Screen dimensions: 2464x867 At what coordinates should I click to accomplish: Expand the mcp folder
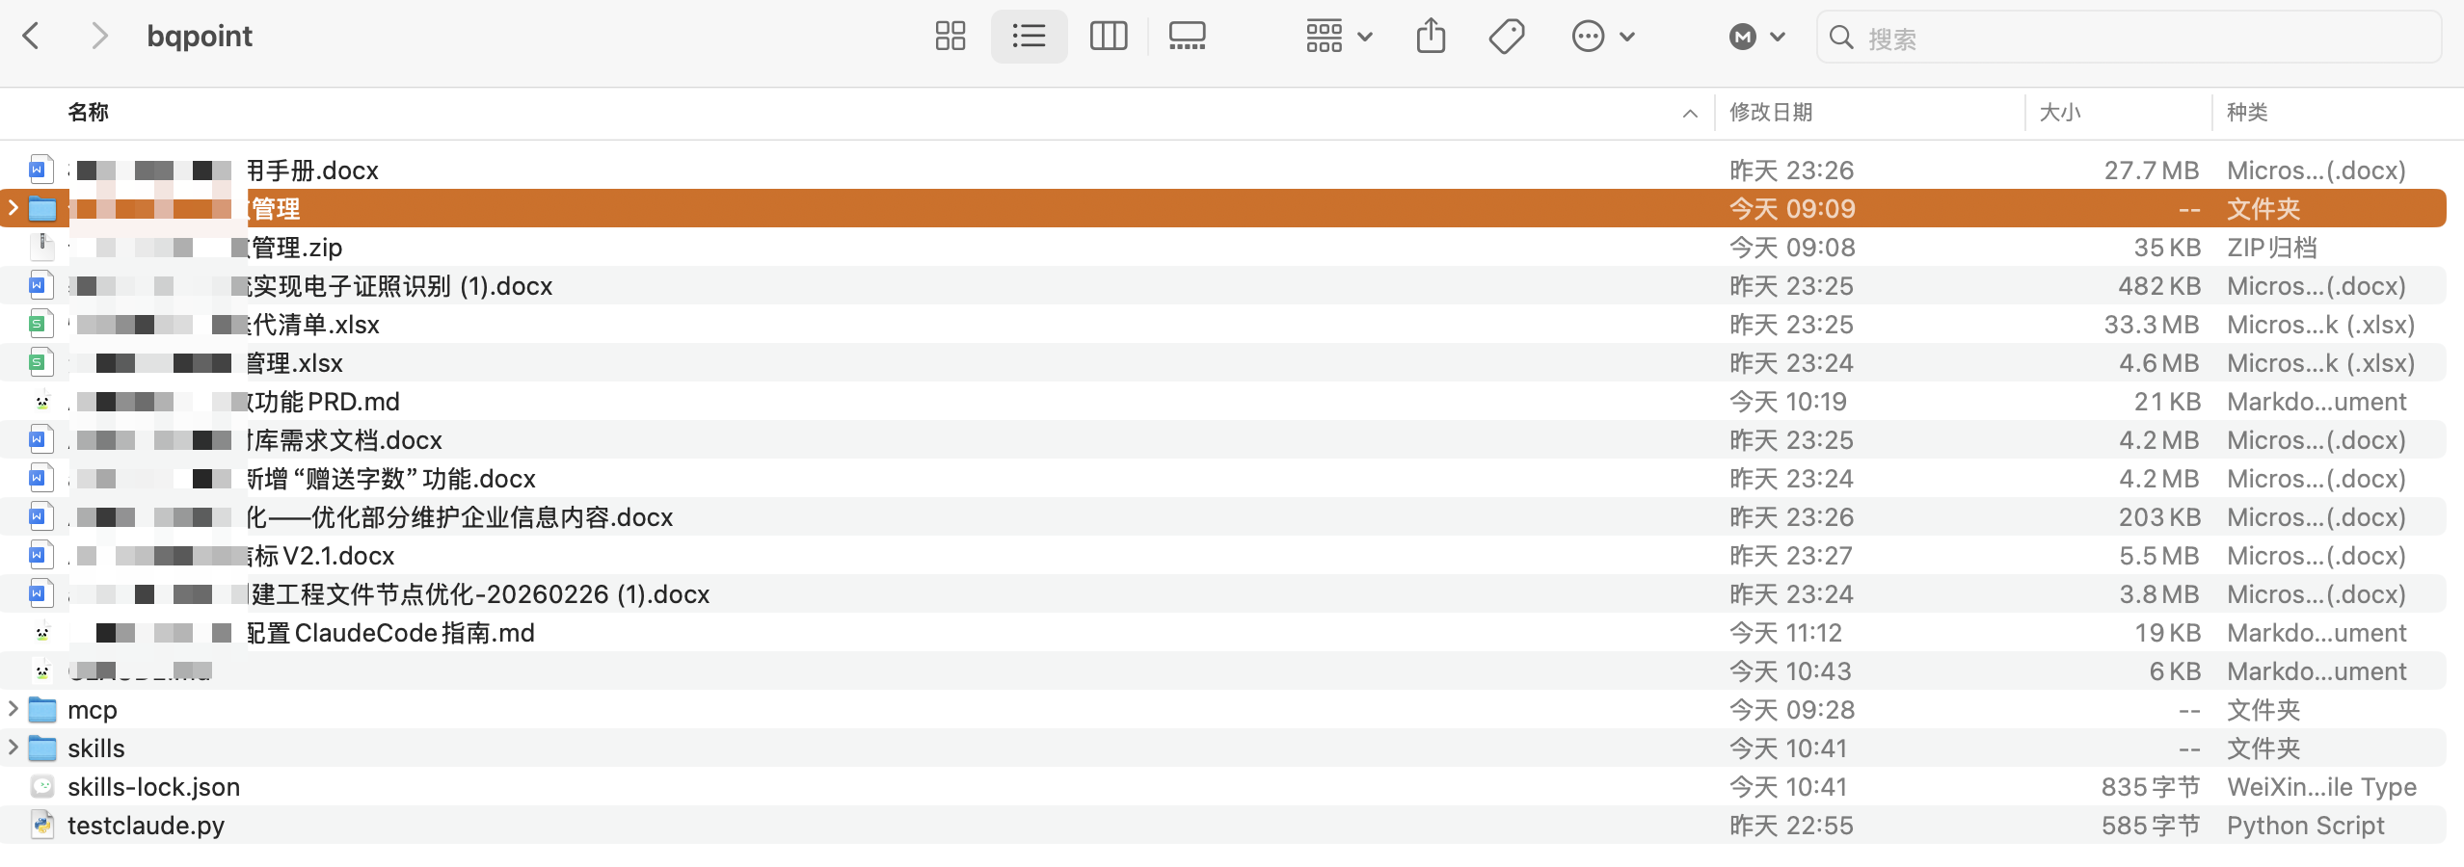(13, 709)
